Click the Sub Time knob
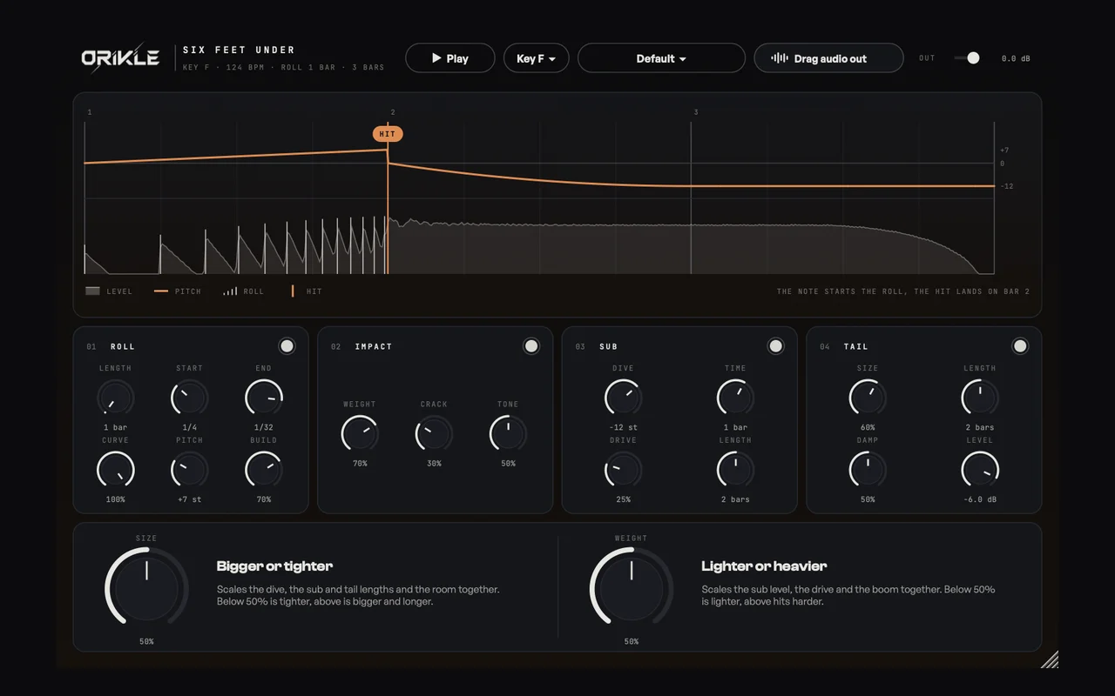The image size is (1115, 696). pyautogui.click(x=736, y=398)
